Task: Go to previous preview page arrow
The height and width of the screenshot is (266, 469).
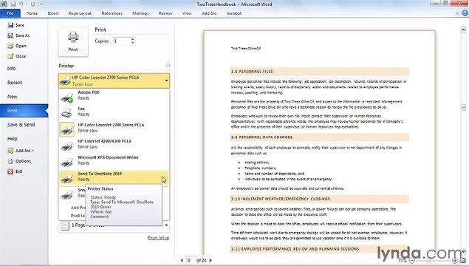Action: click(182, 260)
